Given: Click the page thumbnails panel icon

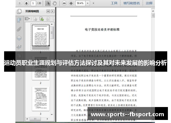Looking at the screenshot, I should (19, 12).
